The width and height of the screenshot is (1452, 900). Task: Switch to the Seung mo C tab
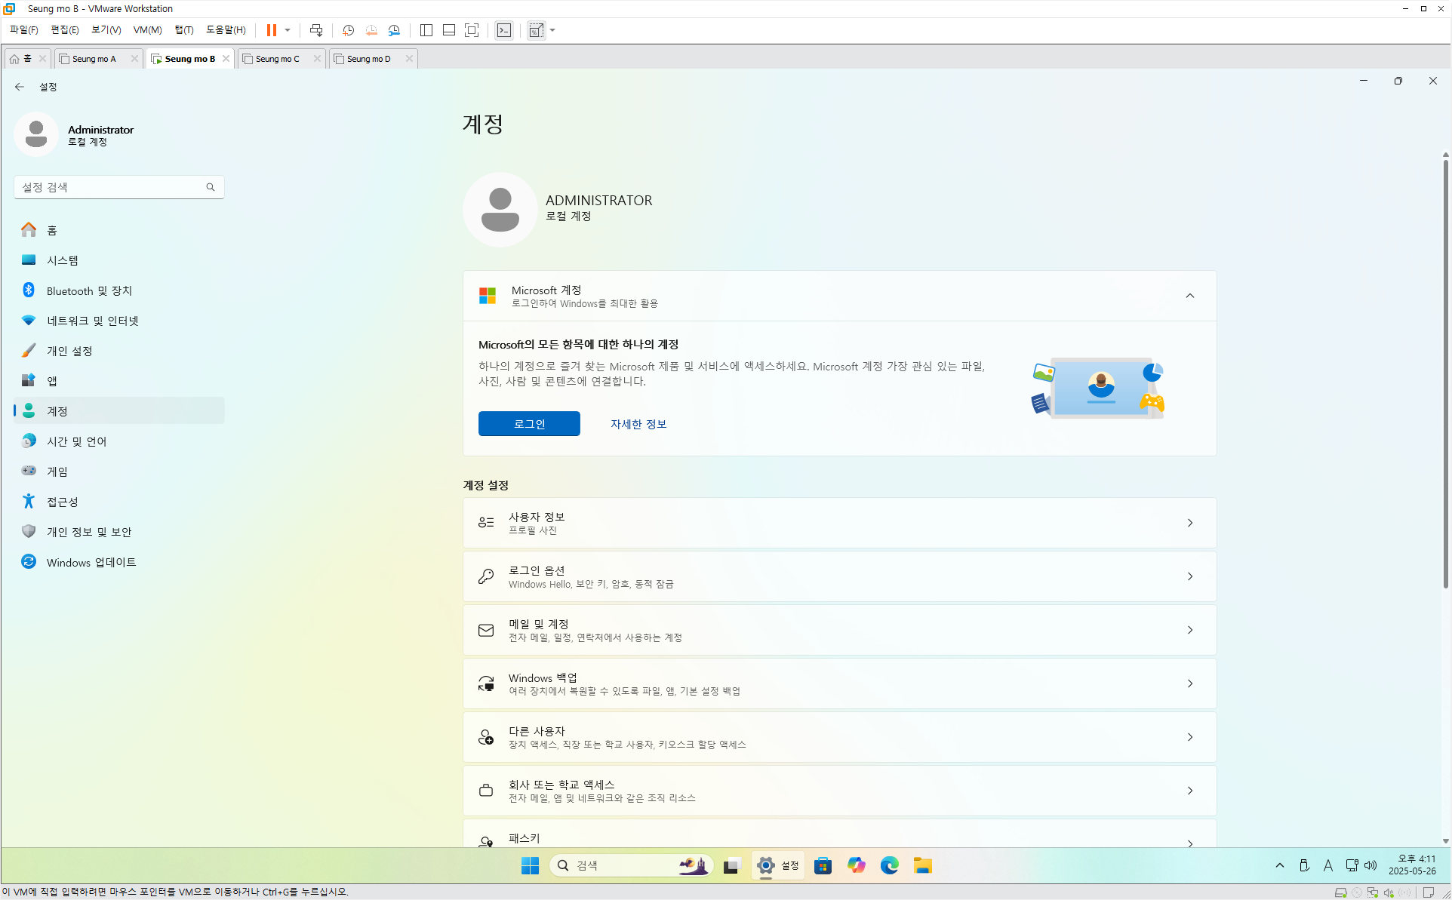pos(277,59)
